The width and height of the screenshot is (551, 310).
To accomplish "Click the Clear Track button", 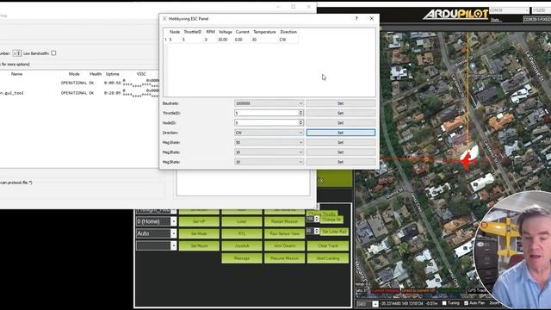I will point(327,245).
